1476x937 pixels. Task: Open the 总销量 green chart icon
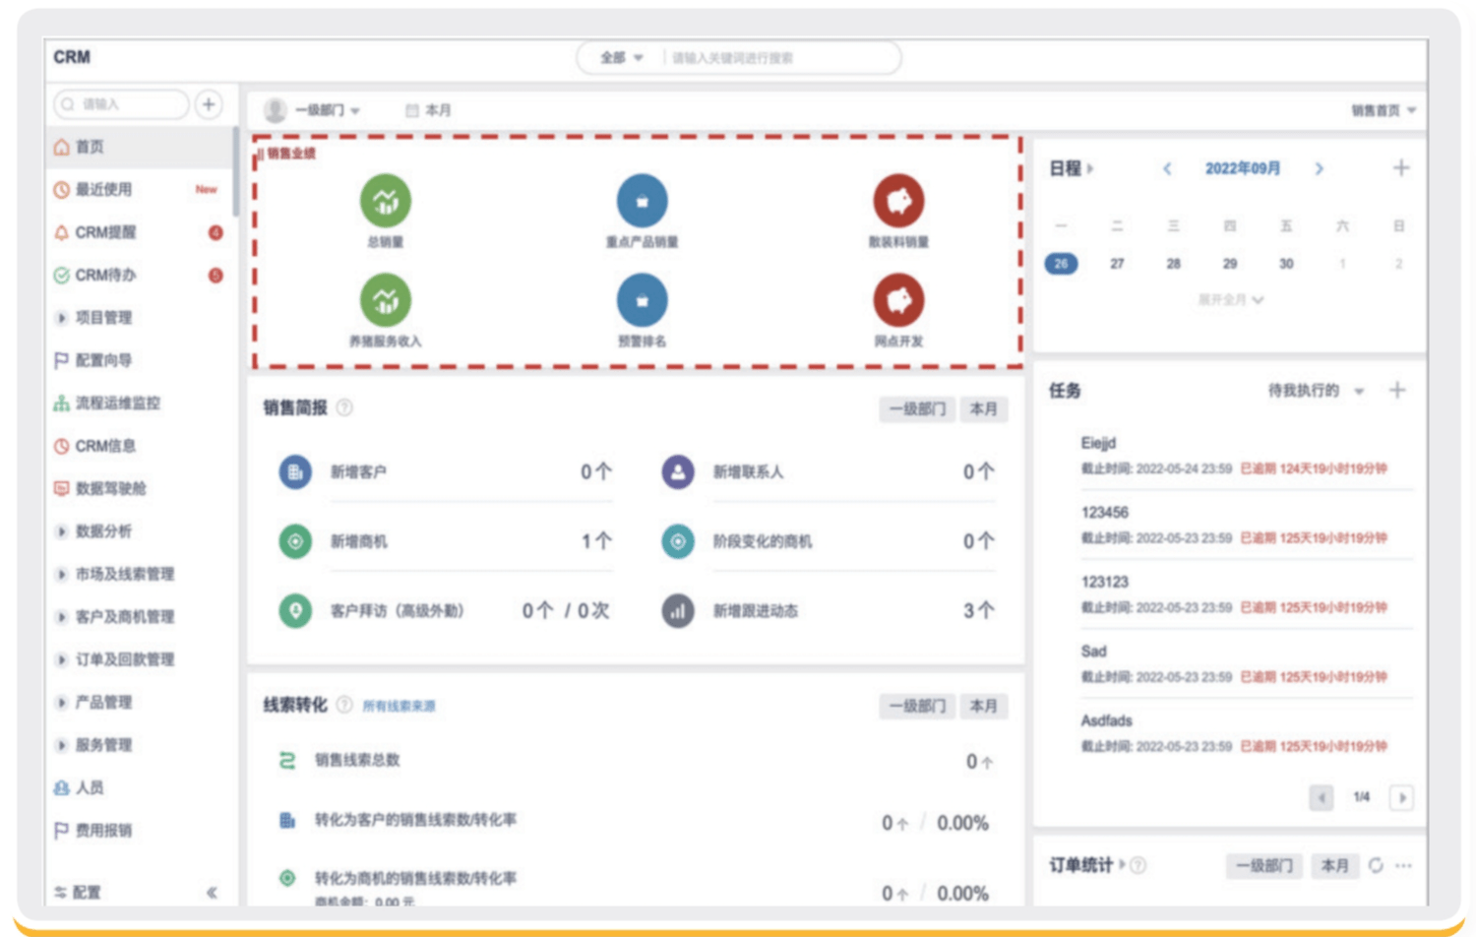385,201
